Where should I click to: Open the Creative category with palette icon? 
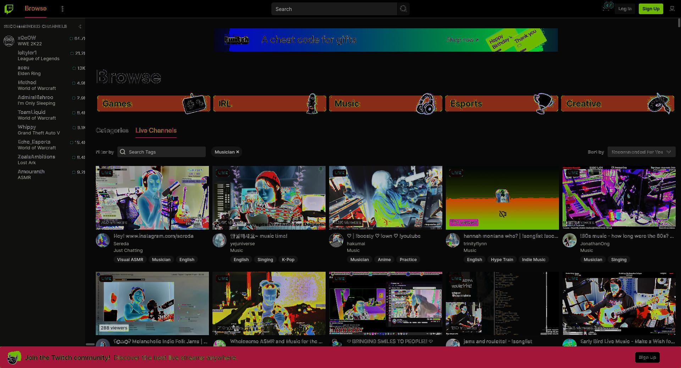click(x=618, y=103)
